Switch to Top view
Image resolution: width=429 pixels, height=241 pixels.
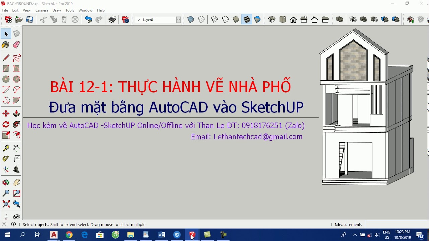[283, 20]
